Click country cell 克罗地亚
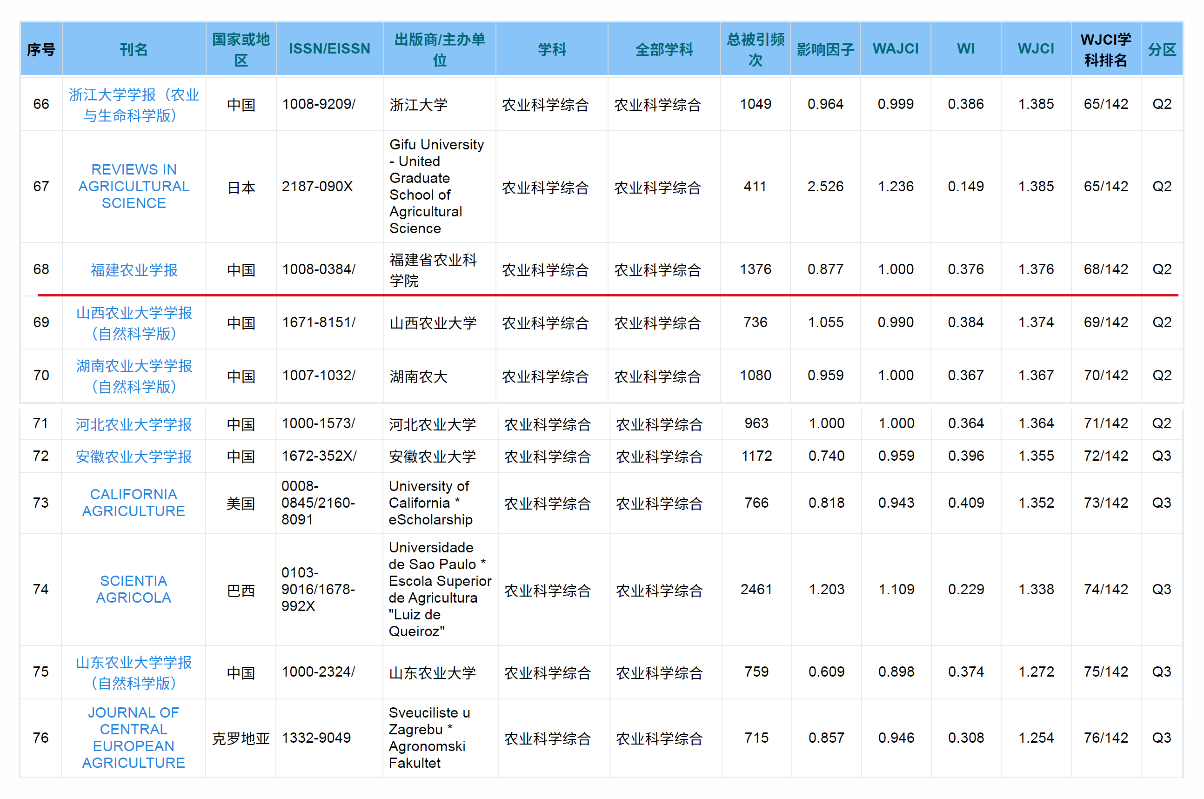The width and height of the screenshot is (1204, 799). [241, 739]
